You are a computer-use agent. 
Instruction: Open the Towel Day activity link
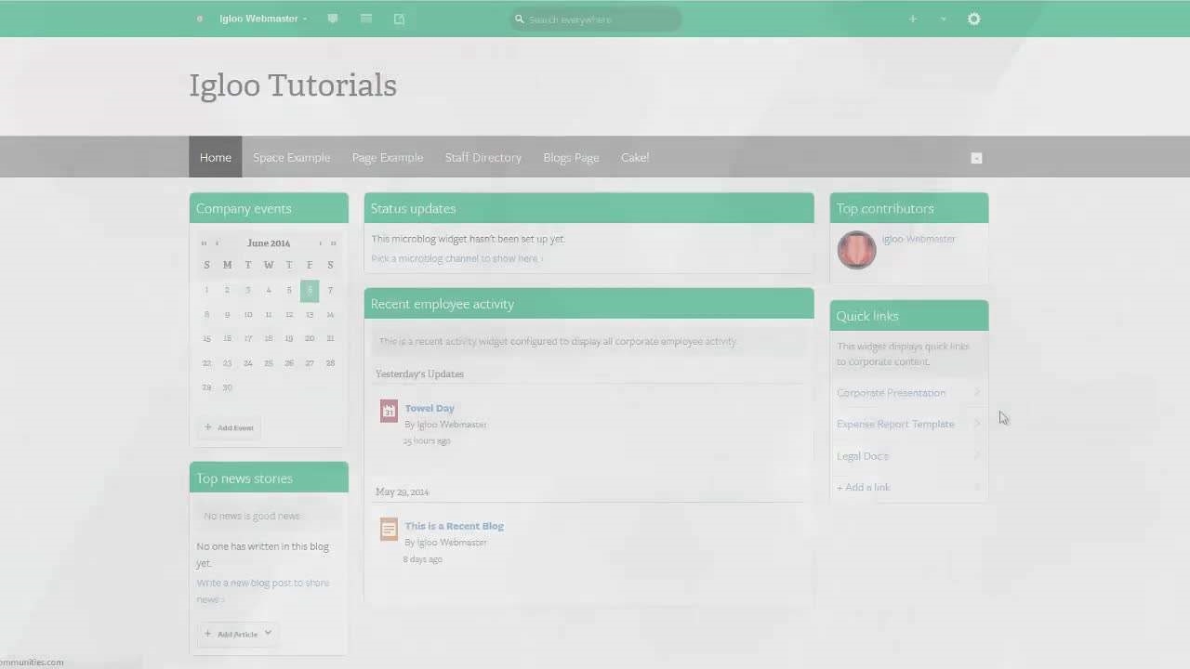click(430, 408)
